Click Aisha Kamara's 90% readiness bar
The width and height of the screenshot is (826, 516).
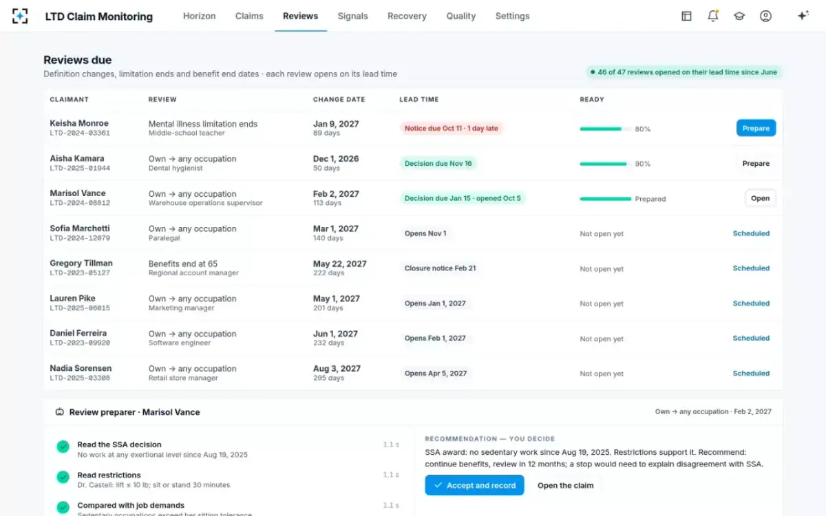click(606, 164)
